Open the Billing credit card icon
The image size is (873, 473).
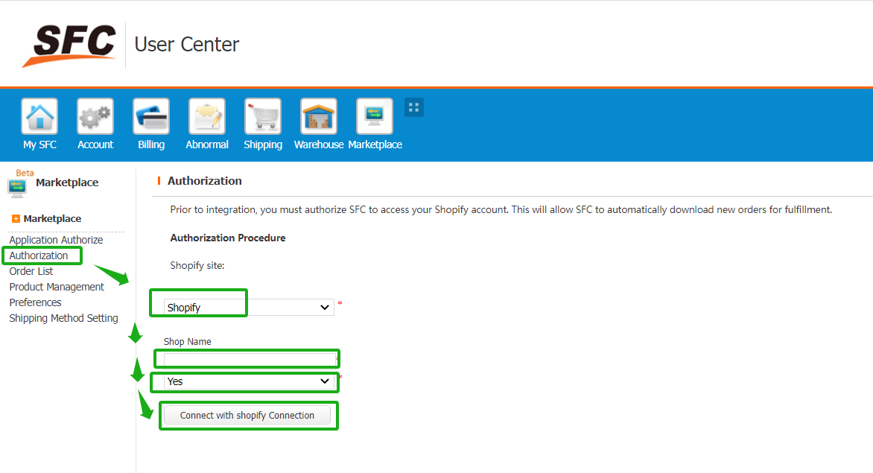click(151, 115)
